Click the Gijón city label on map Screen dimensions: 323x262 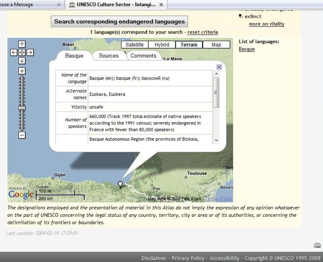(60, 175)
